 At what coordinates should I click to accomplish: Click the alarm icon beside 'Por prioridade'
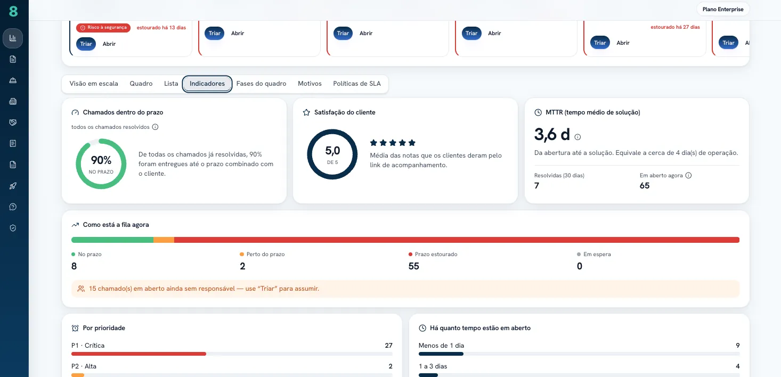(x=75, y=328)
